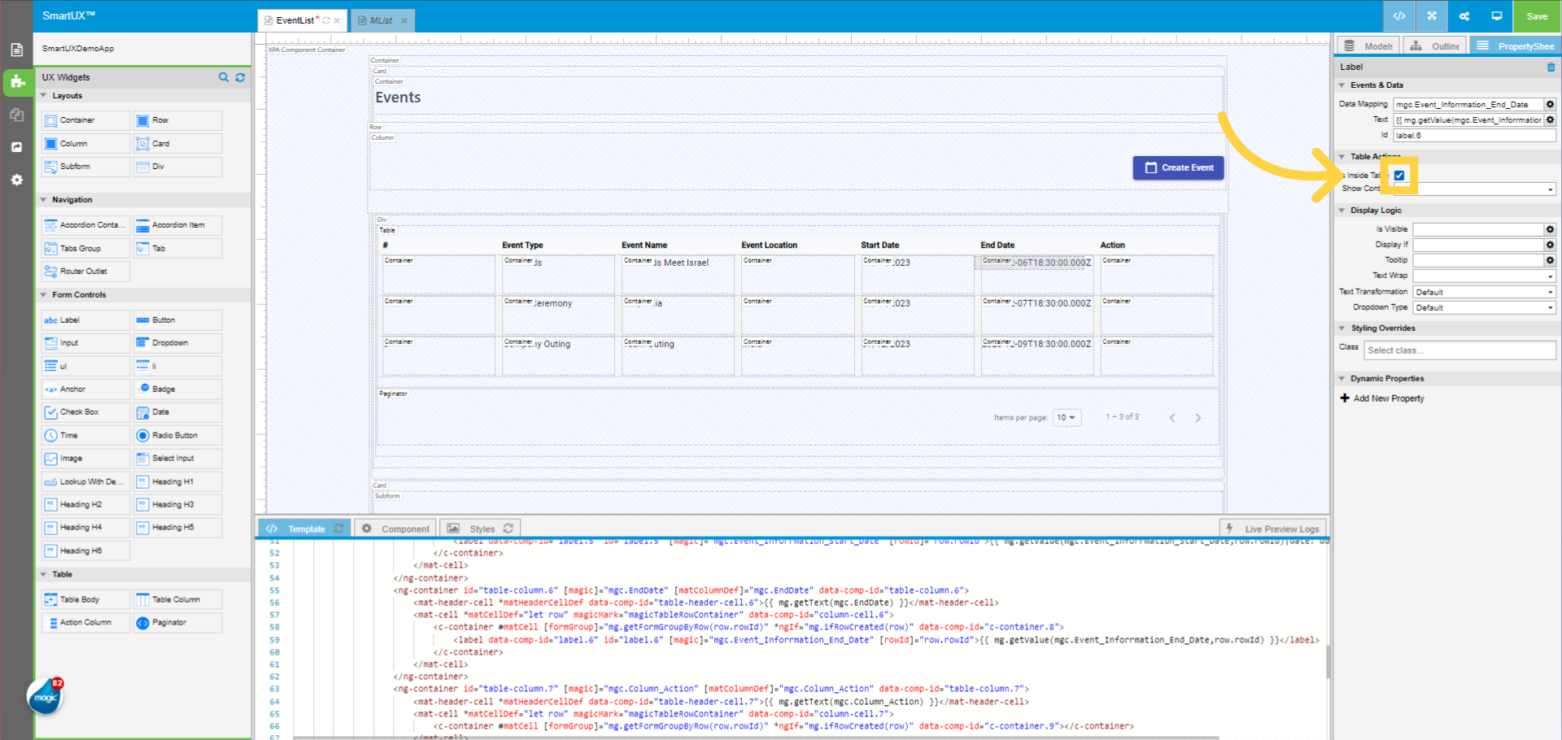Click the expand/fullscreen icon next to code view
Viewport: 1562px width, 740px height.
coord(1431,16)
